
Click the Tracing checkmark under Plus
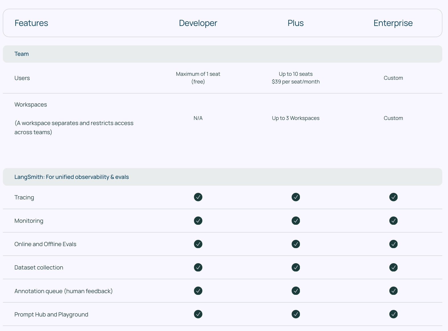[x=296, y=197]
